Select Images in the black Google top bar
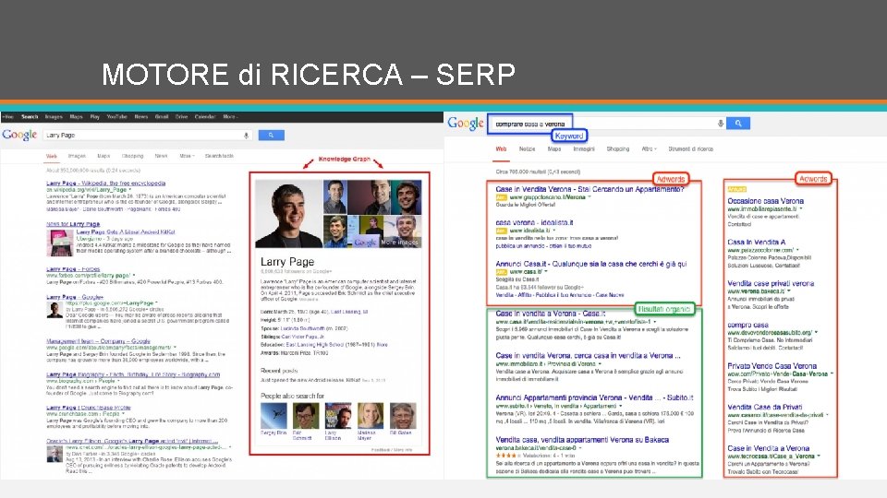This screenshot has width=887, height=498. 54,117
